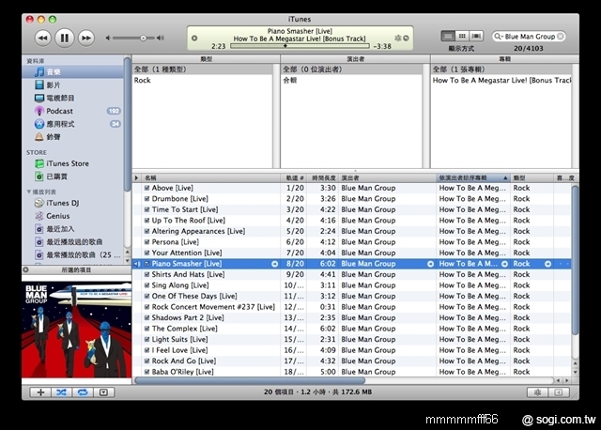Uncheck the Above [Live] song checkbox
The image size is (601, 430).
[146, 188]
